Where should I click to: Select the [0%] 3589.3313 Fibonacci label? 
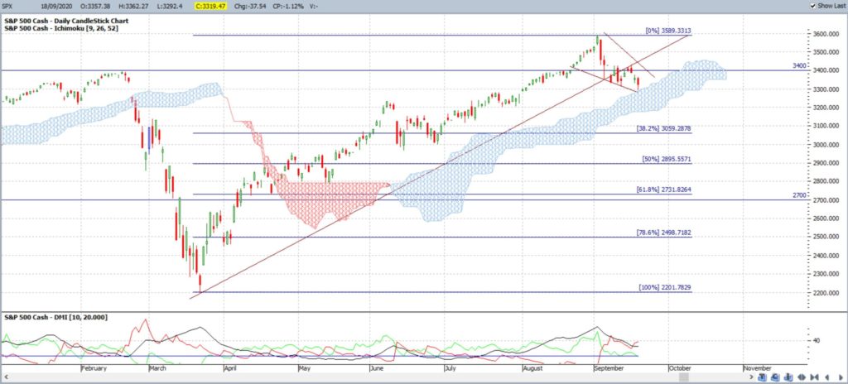pos(668,31)
